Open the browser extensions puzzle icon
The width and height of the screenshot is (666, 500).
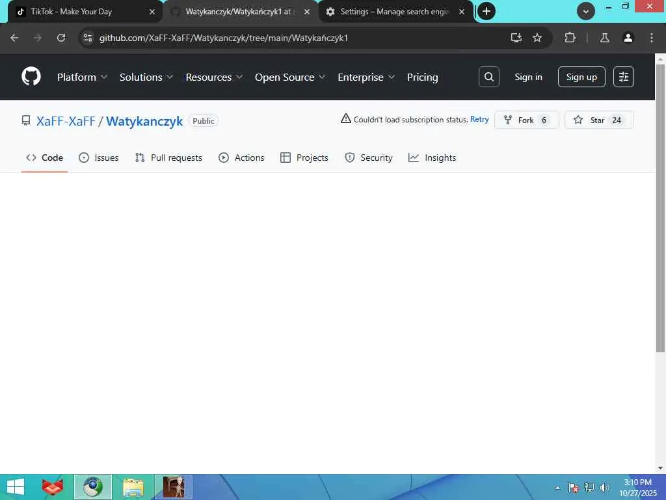tap(570, 38)
